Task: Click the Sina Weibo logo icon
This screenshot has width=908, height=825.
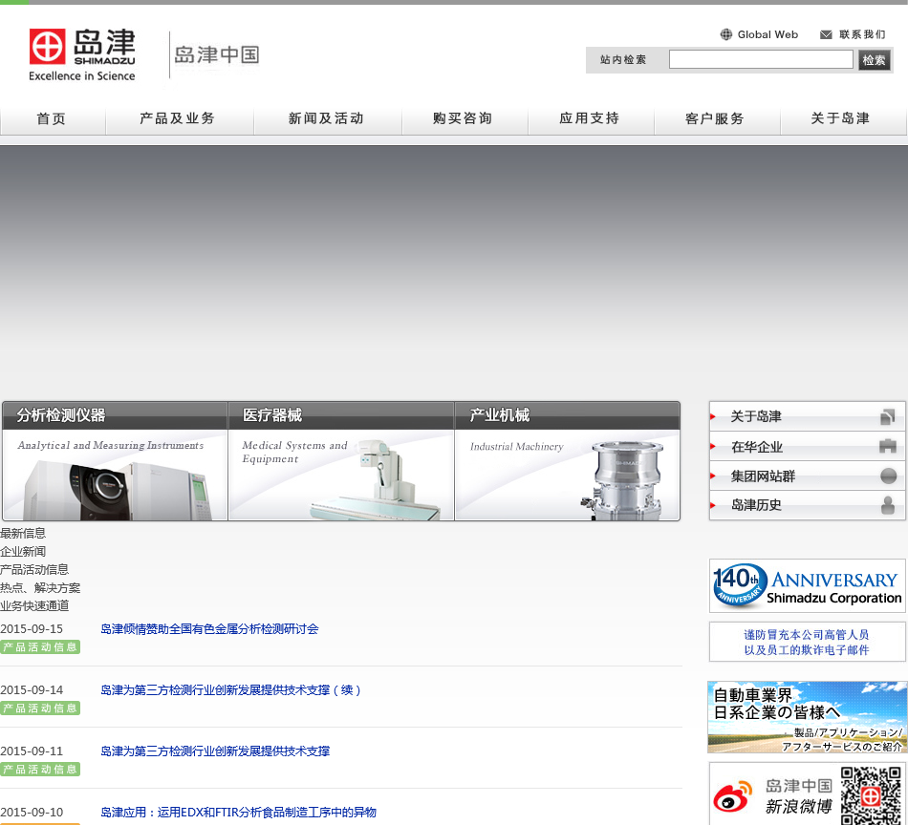Action: (732, 796)
